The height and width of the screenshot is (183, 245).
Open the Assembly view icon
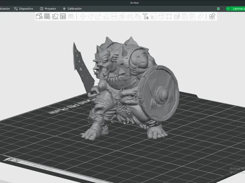(212, 16)
